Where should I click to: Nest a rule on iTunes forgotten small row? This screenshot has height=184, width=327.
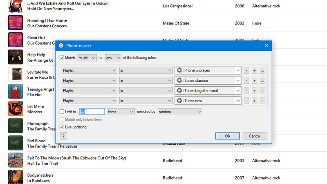click(262, 90)
